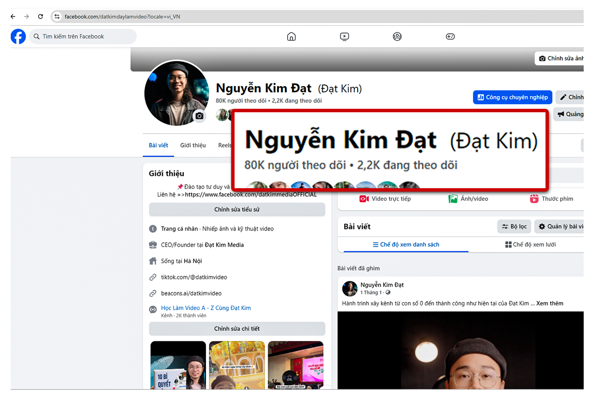Click camera icon on profile picture
This screenshot has height=397, width=596.
pyautogui.click(x=199, y=116)
